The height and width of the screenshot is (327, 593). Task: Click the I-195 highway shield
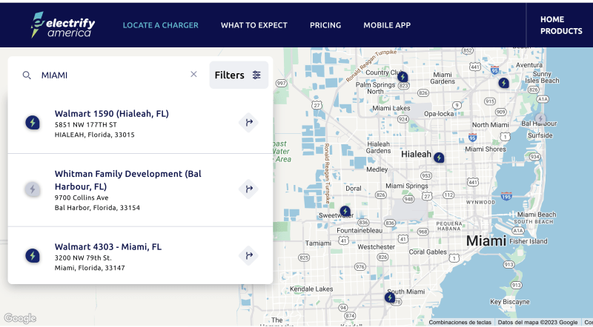[x=506, y=196]
